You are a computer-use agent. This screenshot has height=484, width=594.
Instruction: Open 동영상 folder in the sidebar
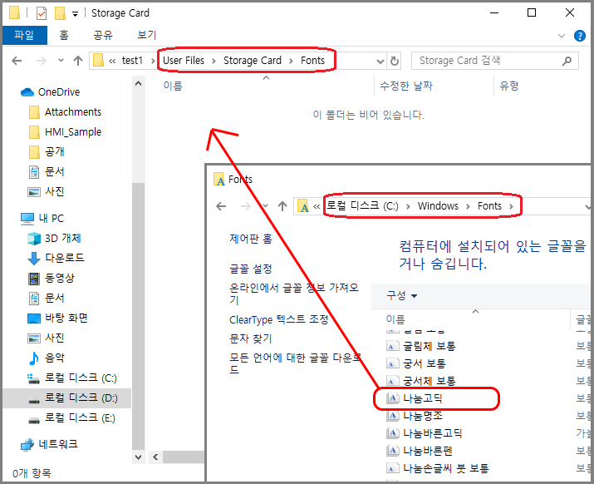point(52,278)
